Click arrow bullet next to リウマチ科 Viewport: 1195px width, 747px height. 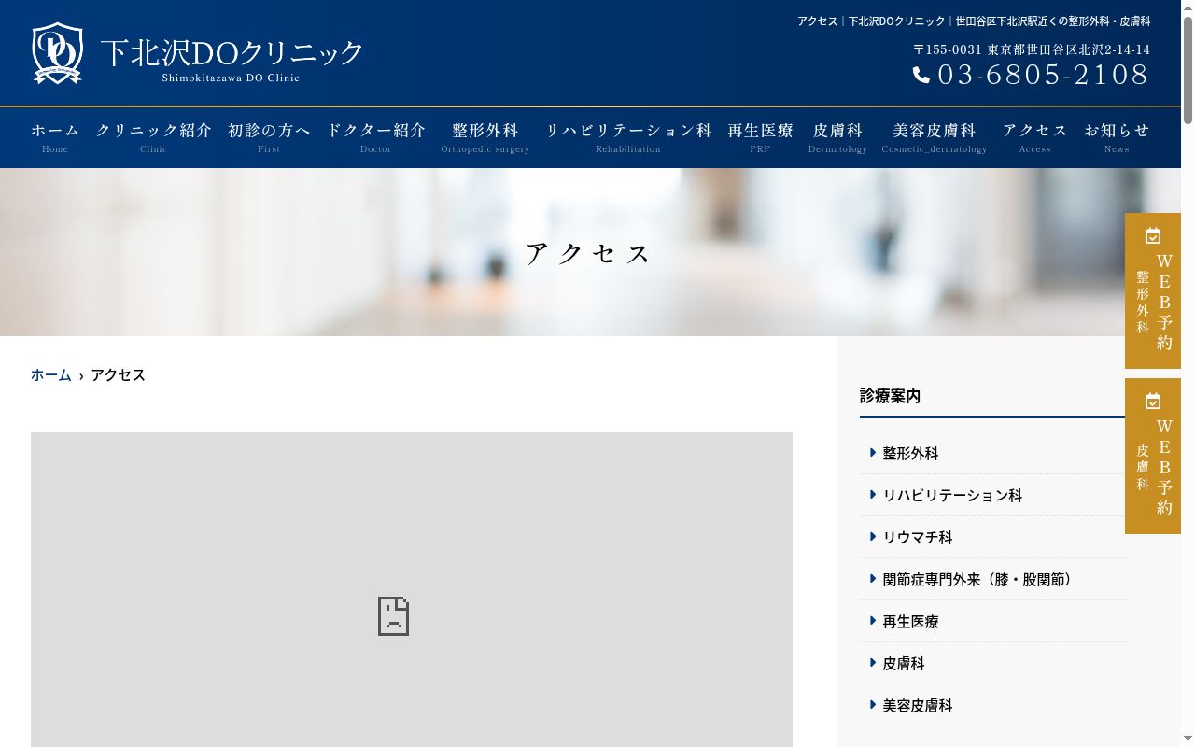pos(873,537)
